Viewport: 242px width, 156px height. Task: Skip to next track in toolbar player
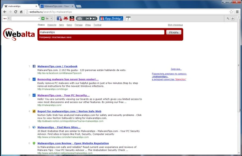tap(94, 19)
